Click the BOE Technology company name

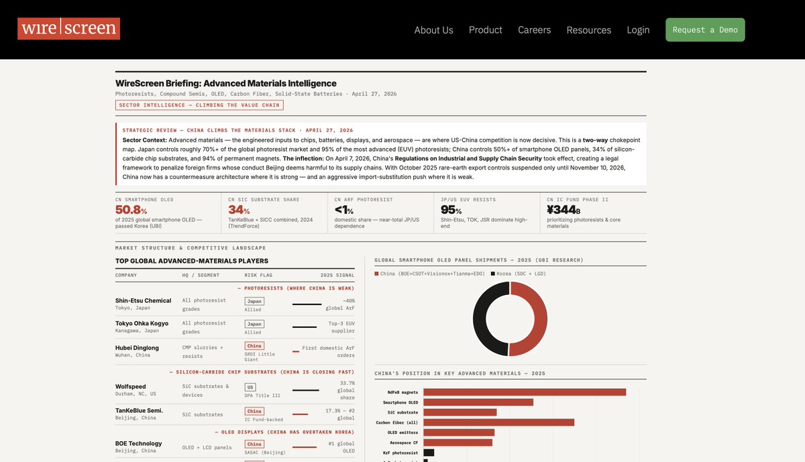tap(138, 443)
